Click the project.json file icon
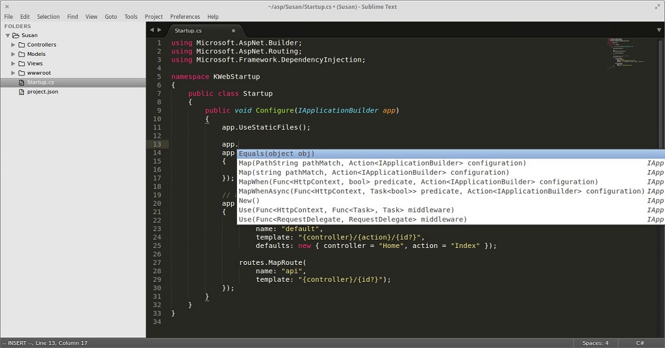The image size is (665, 348). [21, 92]
